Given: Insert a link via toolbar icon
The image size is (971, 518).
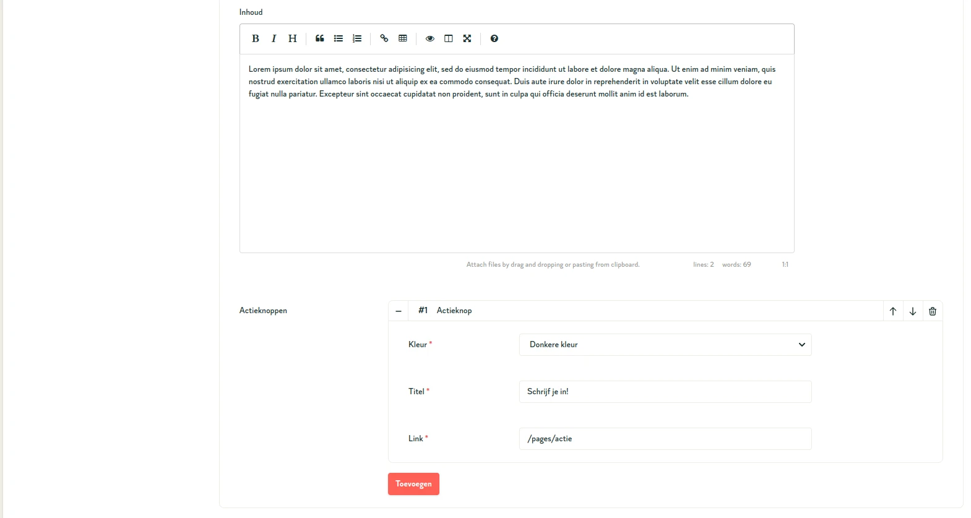Looking at the screenshot, I should click(x=384, y=38).
